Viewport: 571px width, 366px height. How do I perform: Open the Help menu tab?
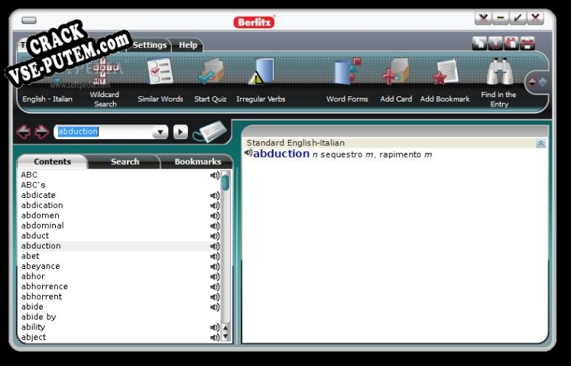[x=187, y=45]
